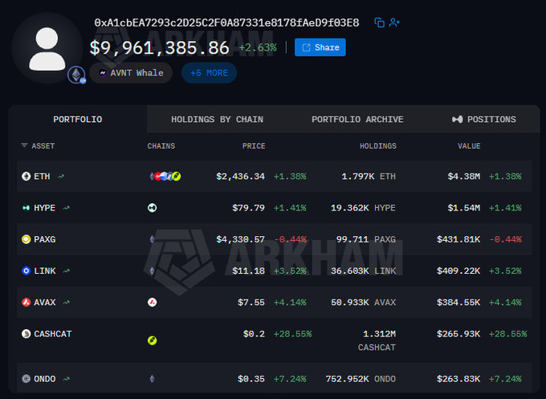Click the LINK token icon
This screenshot has width=546, height=399.
[x=26, y=271]
